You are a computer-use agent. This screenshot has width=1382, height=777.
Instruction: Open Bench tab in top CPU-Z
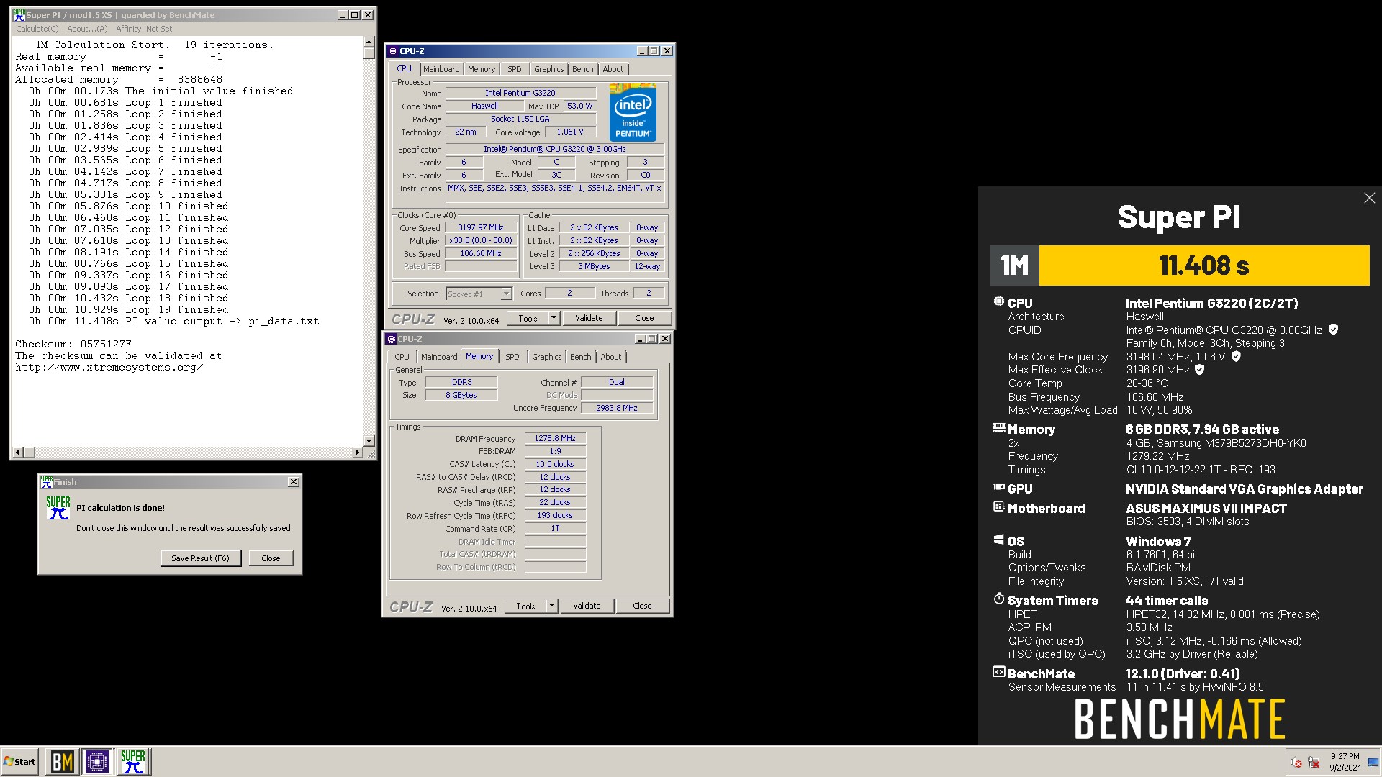582,69
